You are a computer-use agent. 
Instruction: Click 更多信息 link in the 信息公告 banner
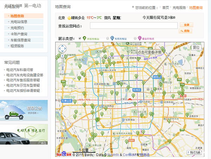pyautogui.click(x=33, y=113)
